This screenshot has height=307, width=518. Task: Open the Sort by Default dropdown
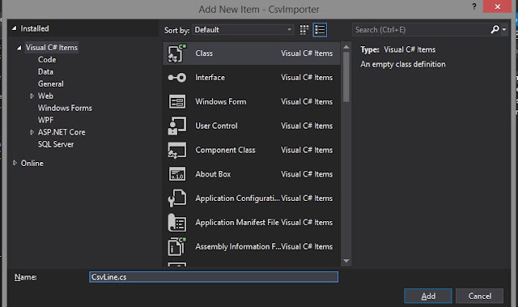[x=243, y=30]
